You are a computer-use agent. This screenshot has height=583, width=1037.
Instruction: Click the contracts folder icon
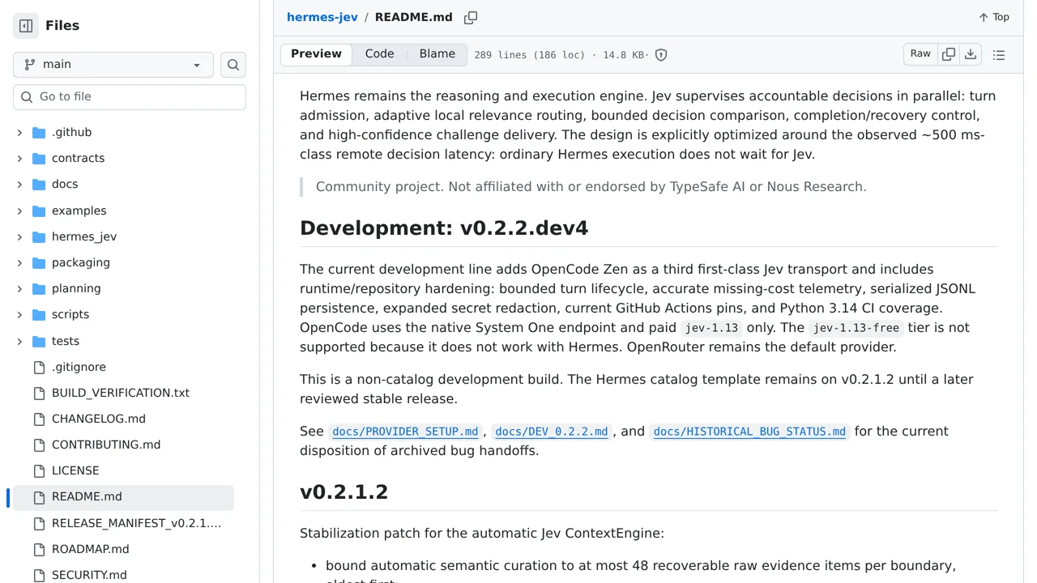click(x=39, y=158)
